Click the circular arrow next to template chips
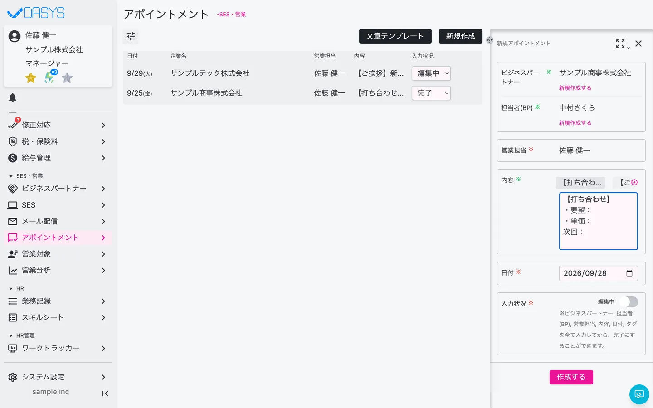The image size is (653, 408). click(634, 182)
